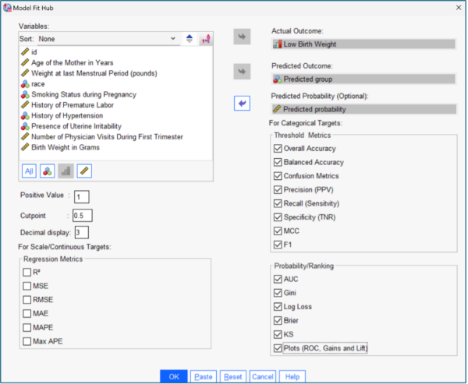Click the arrow button beside Predicted Probability

[242, 104]
